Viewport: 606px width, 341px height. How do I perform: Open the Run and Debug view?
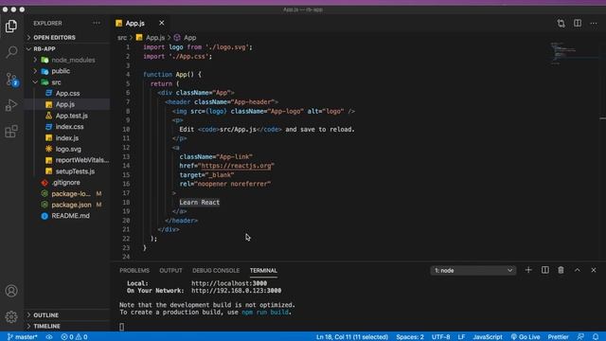point(11,105)
